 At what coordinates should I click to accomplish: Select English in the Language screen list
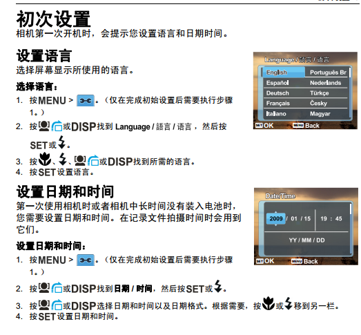click(284, 73)
